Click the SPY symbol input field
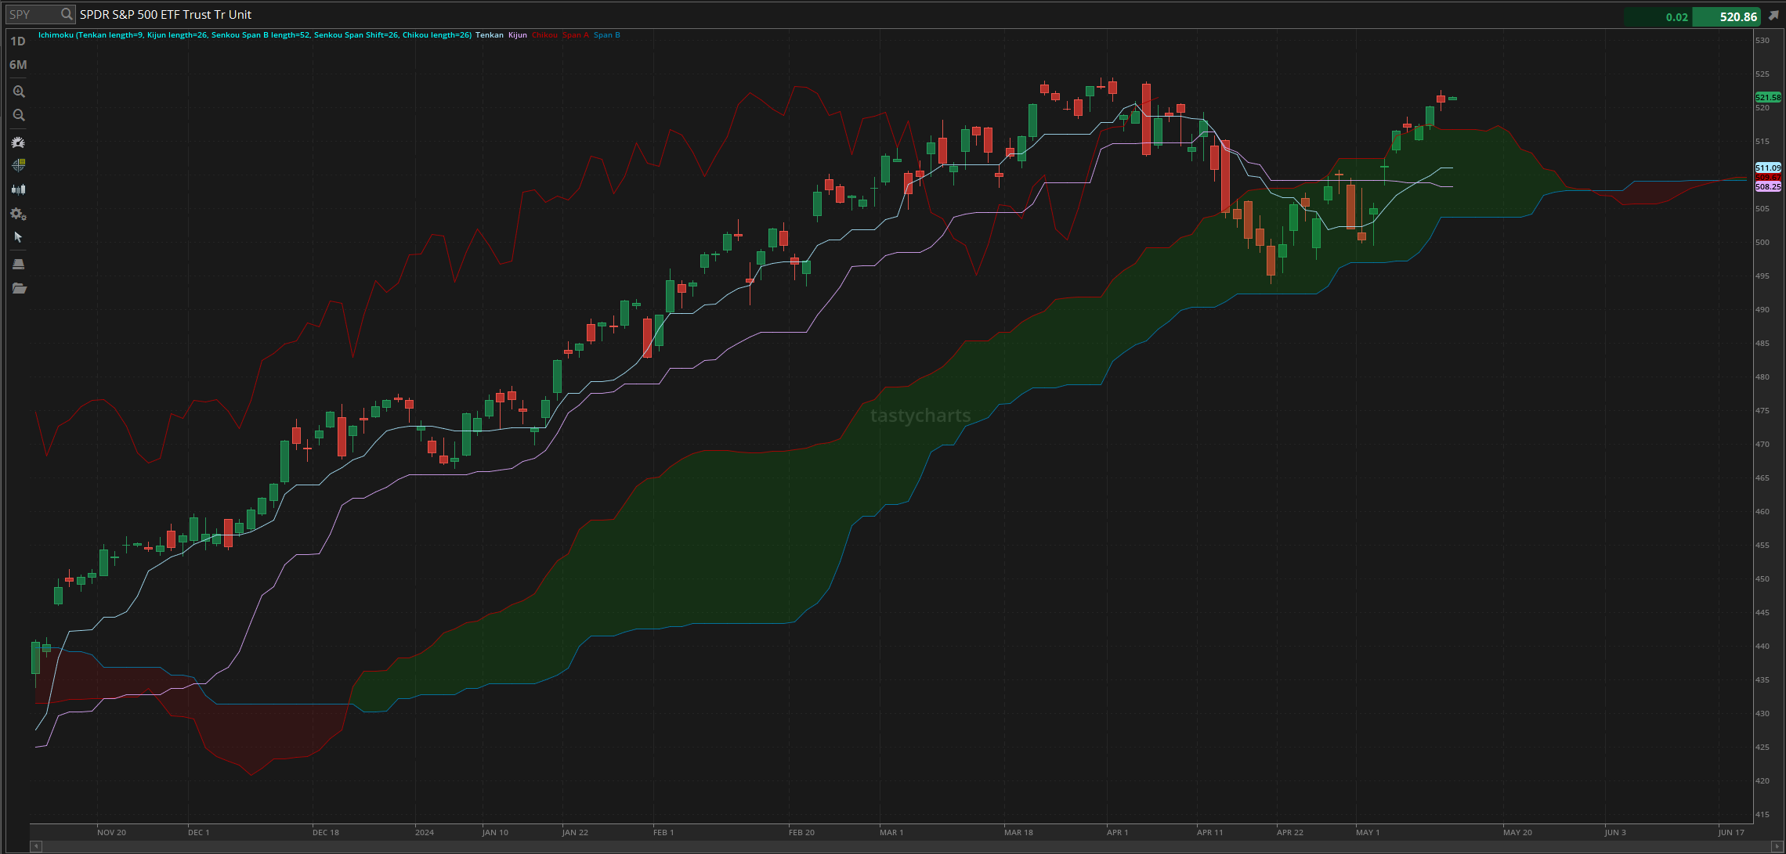The width and height of the screenshot is (1786, 854). pyautogui.click(x=31, y=14)
